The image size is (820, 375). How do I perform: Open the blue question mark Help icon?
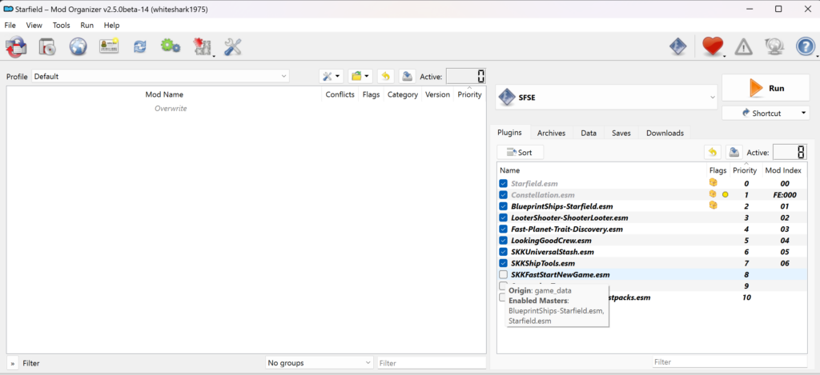(x=806, y=47)
